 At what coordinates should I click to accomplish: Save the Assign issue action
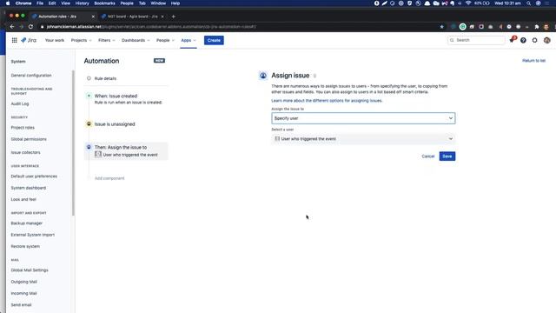447,156
